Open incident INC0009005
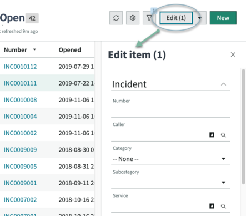The image size is (246, 216). (20, 167)
